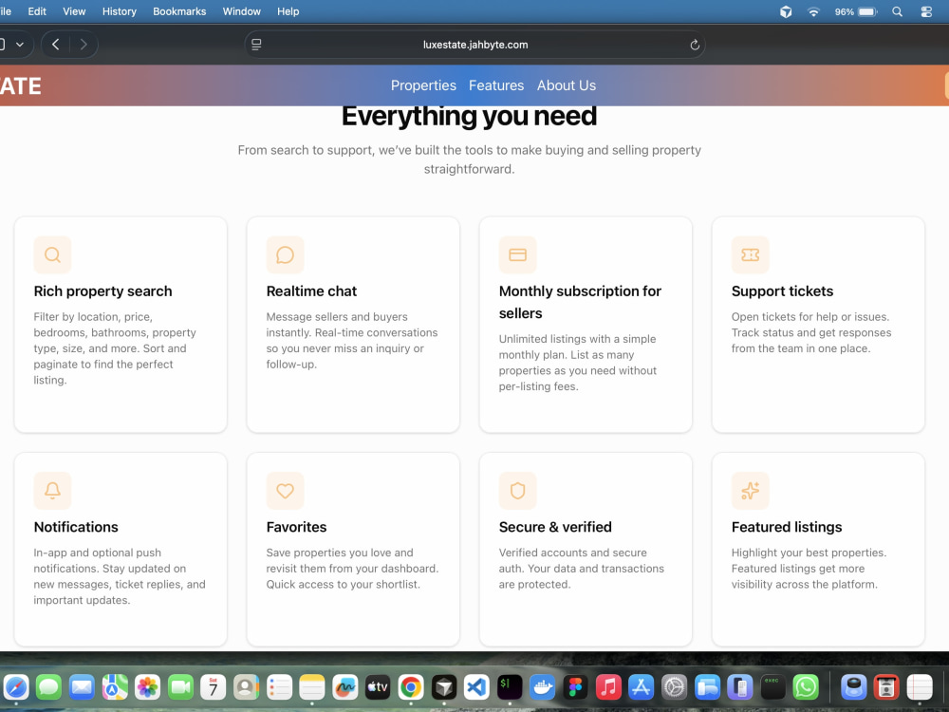Open App Store from the Dock
Screen dimensions: 949x712
point(641,687)
